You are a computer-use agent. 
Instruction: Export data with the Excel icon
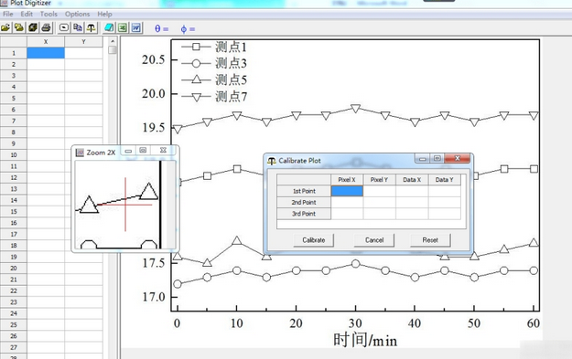point(123,27)
